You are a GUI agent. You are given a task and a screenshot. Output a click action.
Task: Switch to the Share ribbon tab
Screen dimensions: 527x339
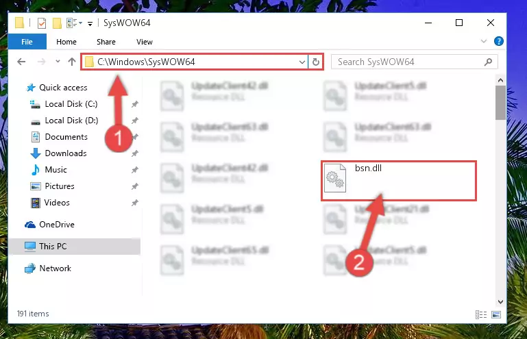[x=106, y=42]
